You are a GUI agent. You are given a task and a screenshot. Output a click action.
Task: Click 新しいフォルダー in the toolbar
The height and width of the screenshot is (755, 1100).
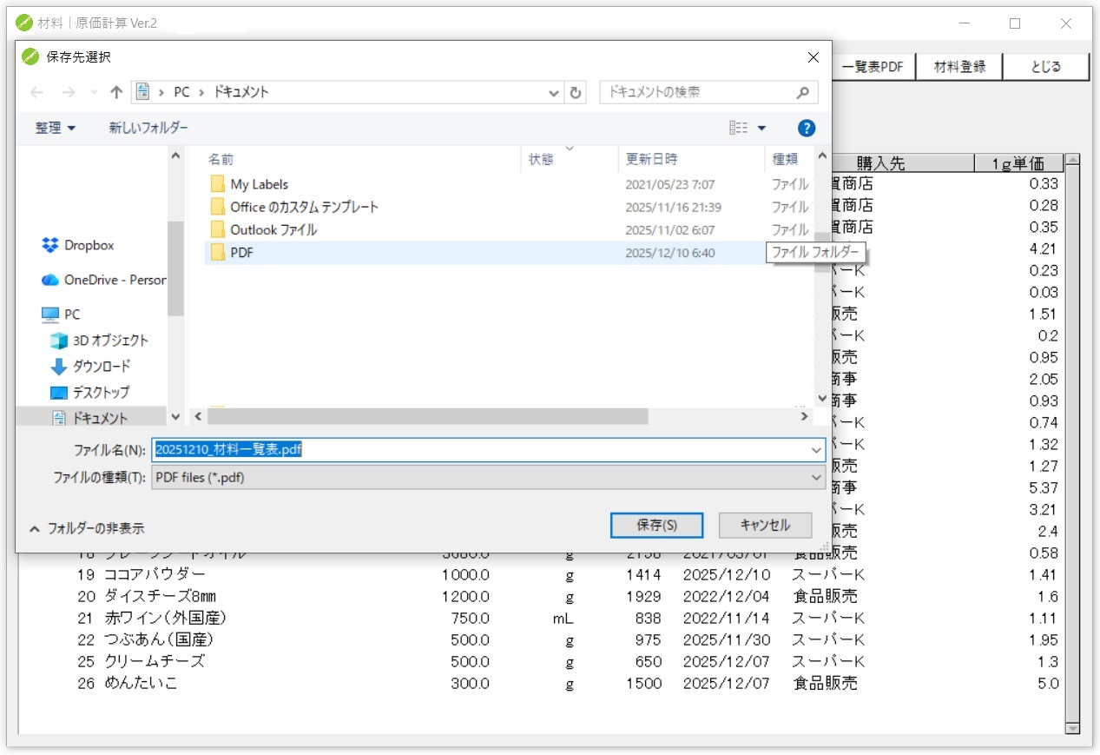coord(148,129)
